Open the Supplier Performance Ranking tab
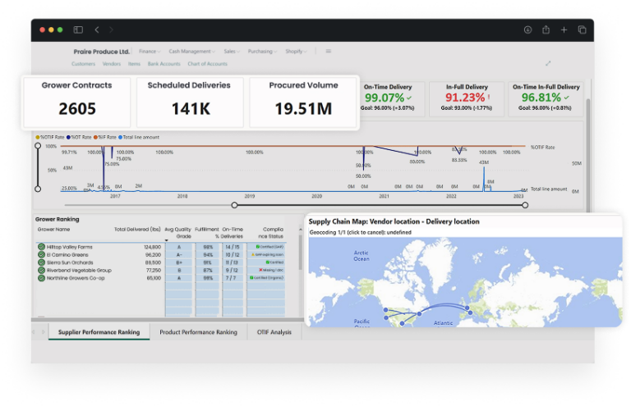Screen dimensions: 631x406 coord(99,332)
